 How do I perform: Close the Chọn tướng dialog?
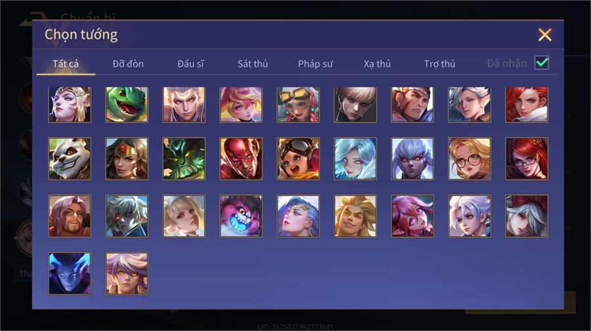click(x=544, y=35)
